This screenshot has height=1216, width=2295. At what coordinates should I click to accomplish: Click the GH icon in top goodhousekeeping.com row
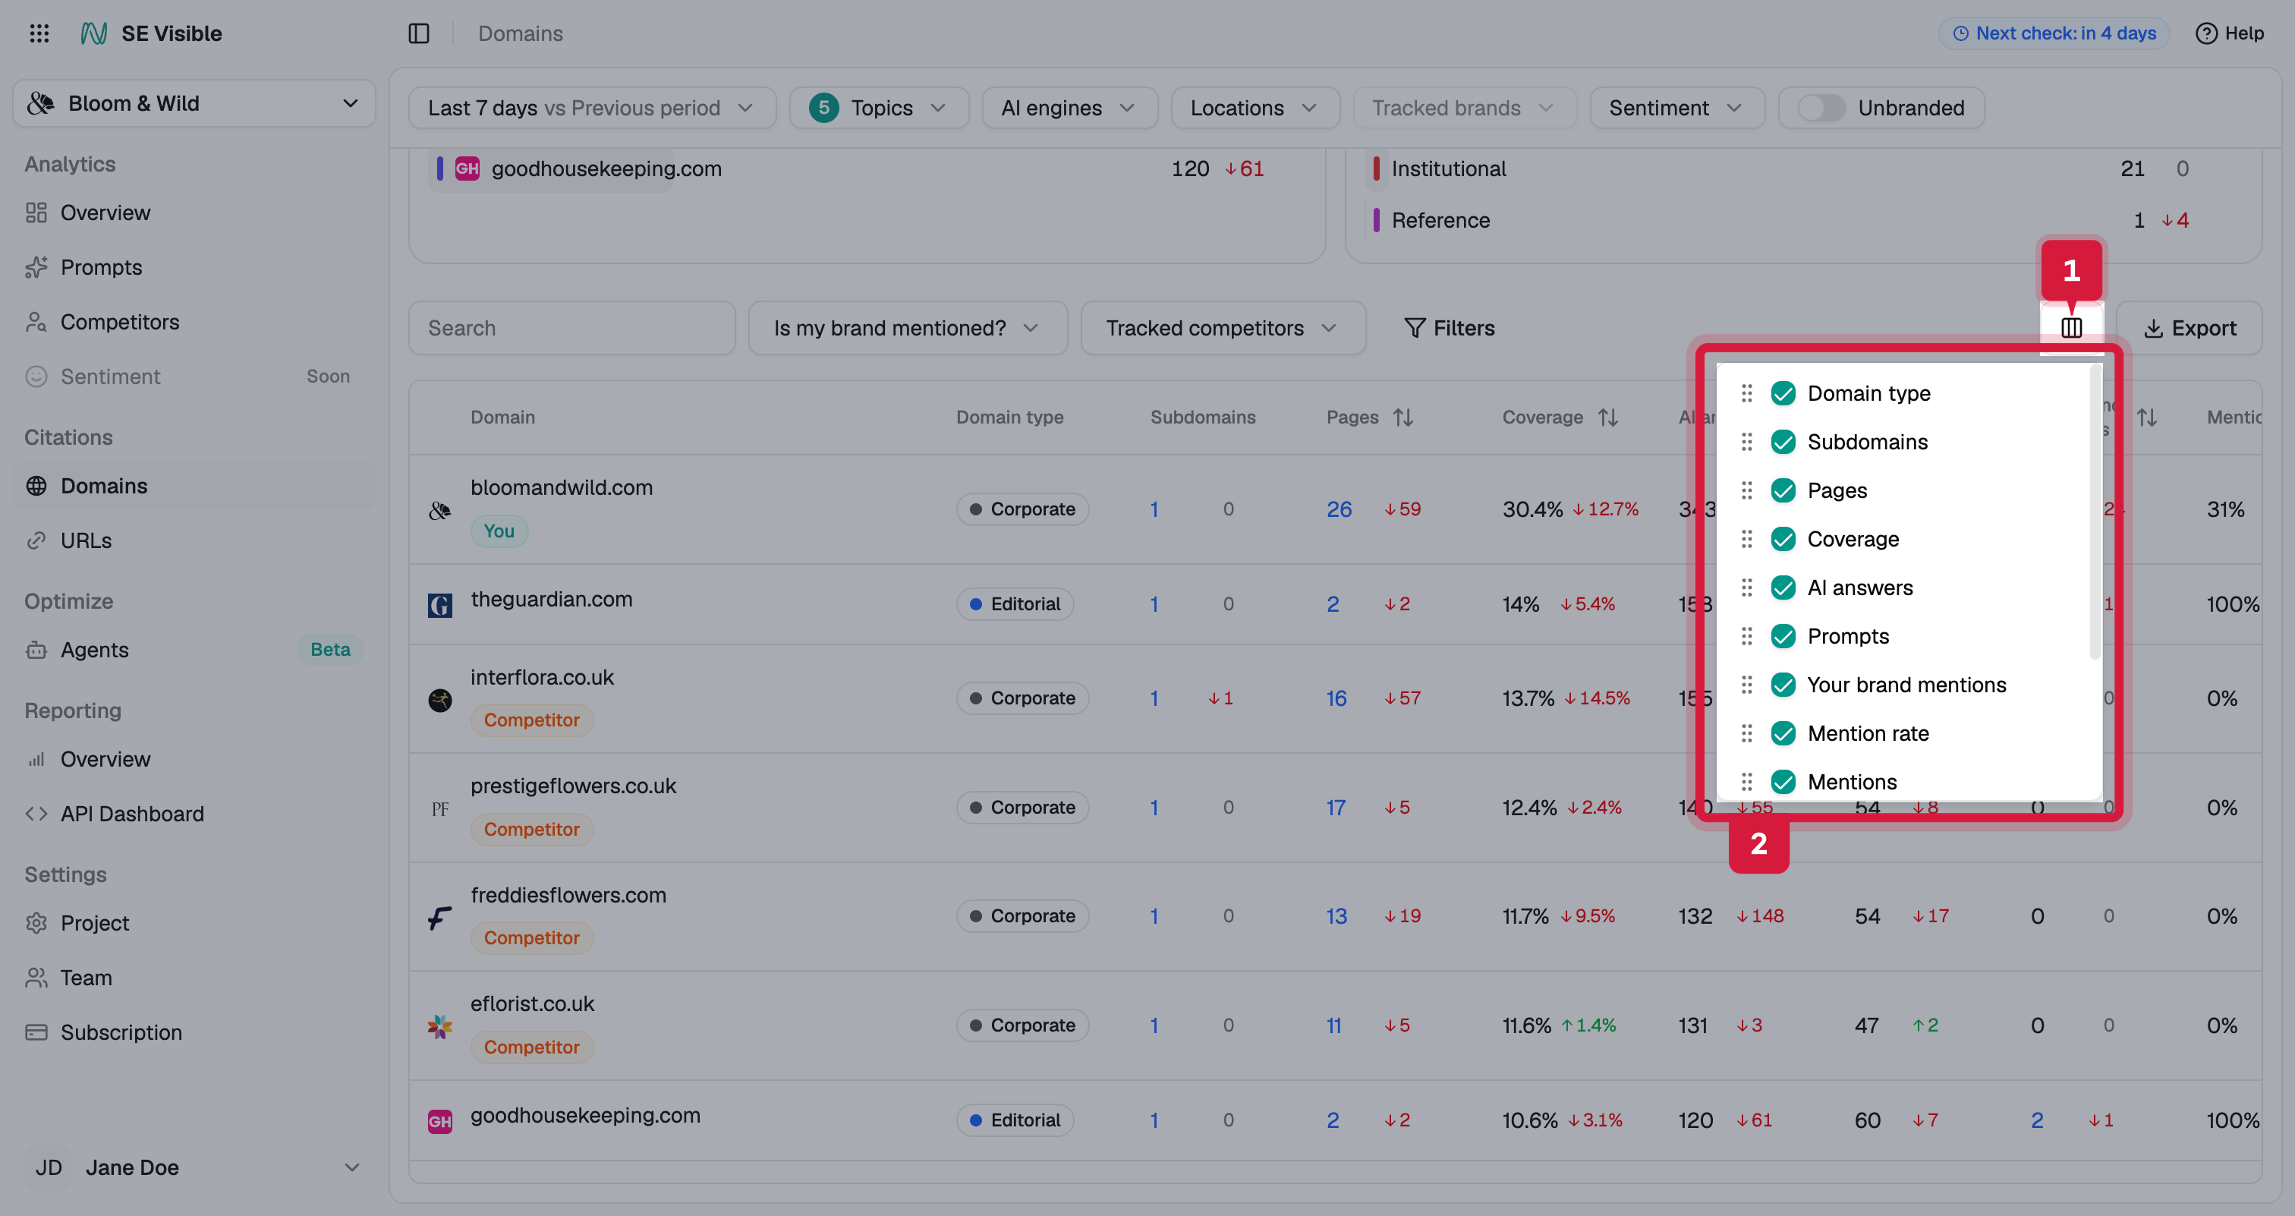[x=467, y=169]
